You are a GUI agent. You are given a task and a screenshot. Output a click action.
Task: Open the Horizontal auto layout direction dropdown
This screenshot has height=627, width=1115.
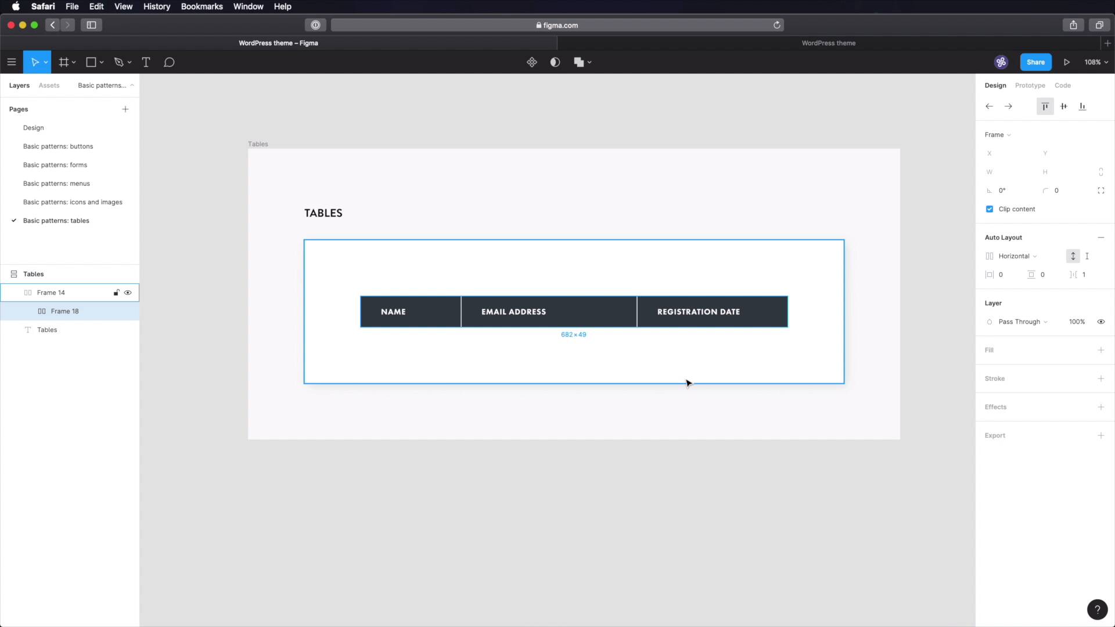1034,256
